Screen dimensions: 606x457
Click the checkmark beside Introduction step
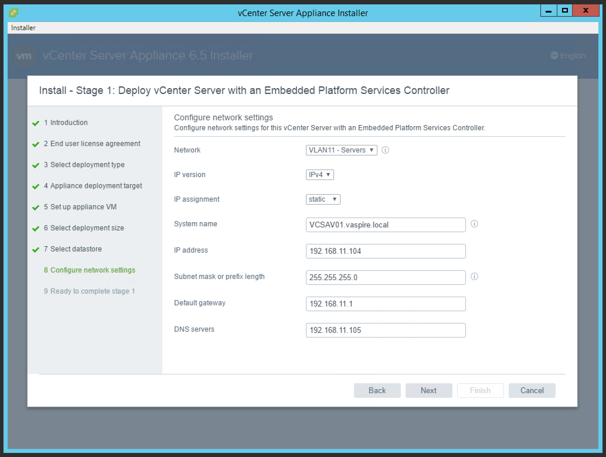[36, 123]
